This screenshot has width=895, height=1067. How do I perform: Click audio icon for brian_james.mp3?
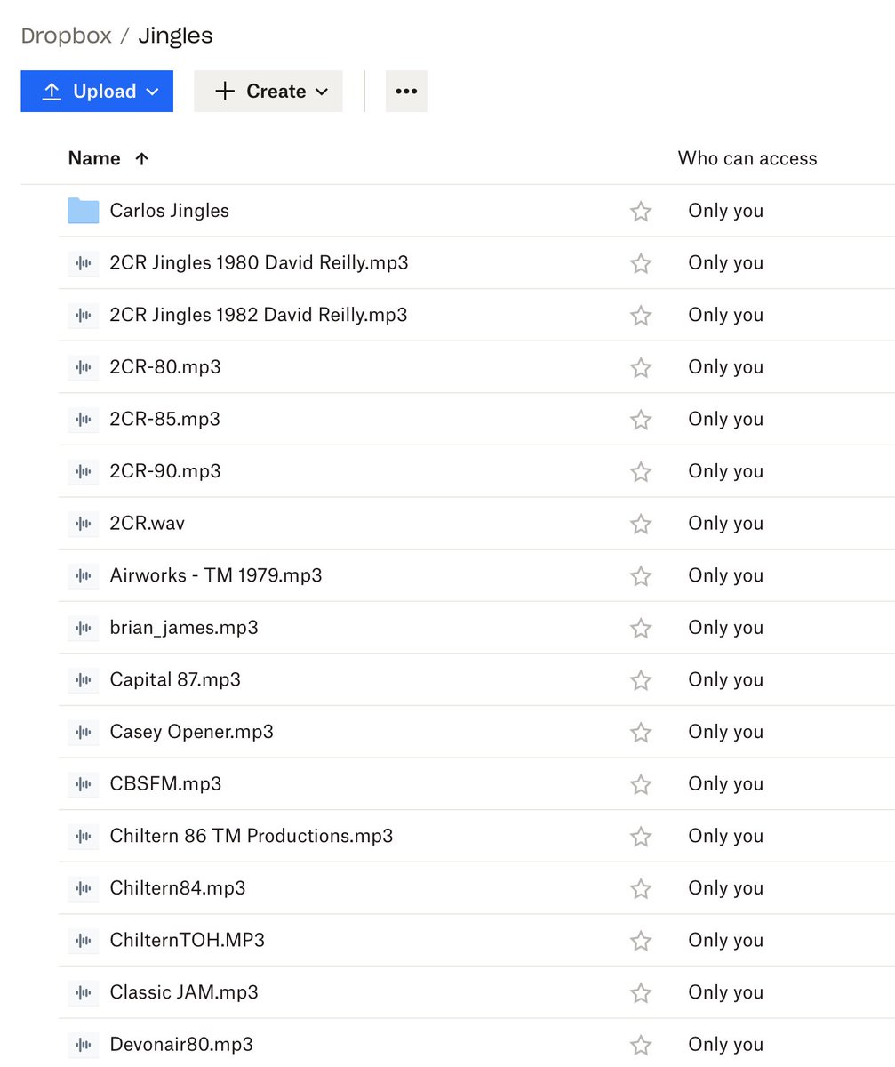point(84,628)
